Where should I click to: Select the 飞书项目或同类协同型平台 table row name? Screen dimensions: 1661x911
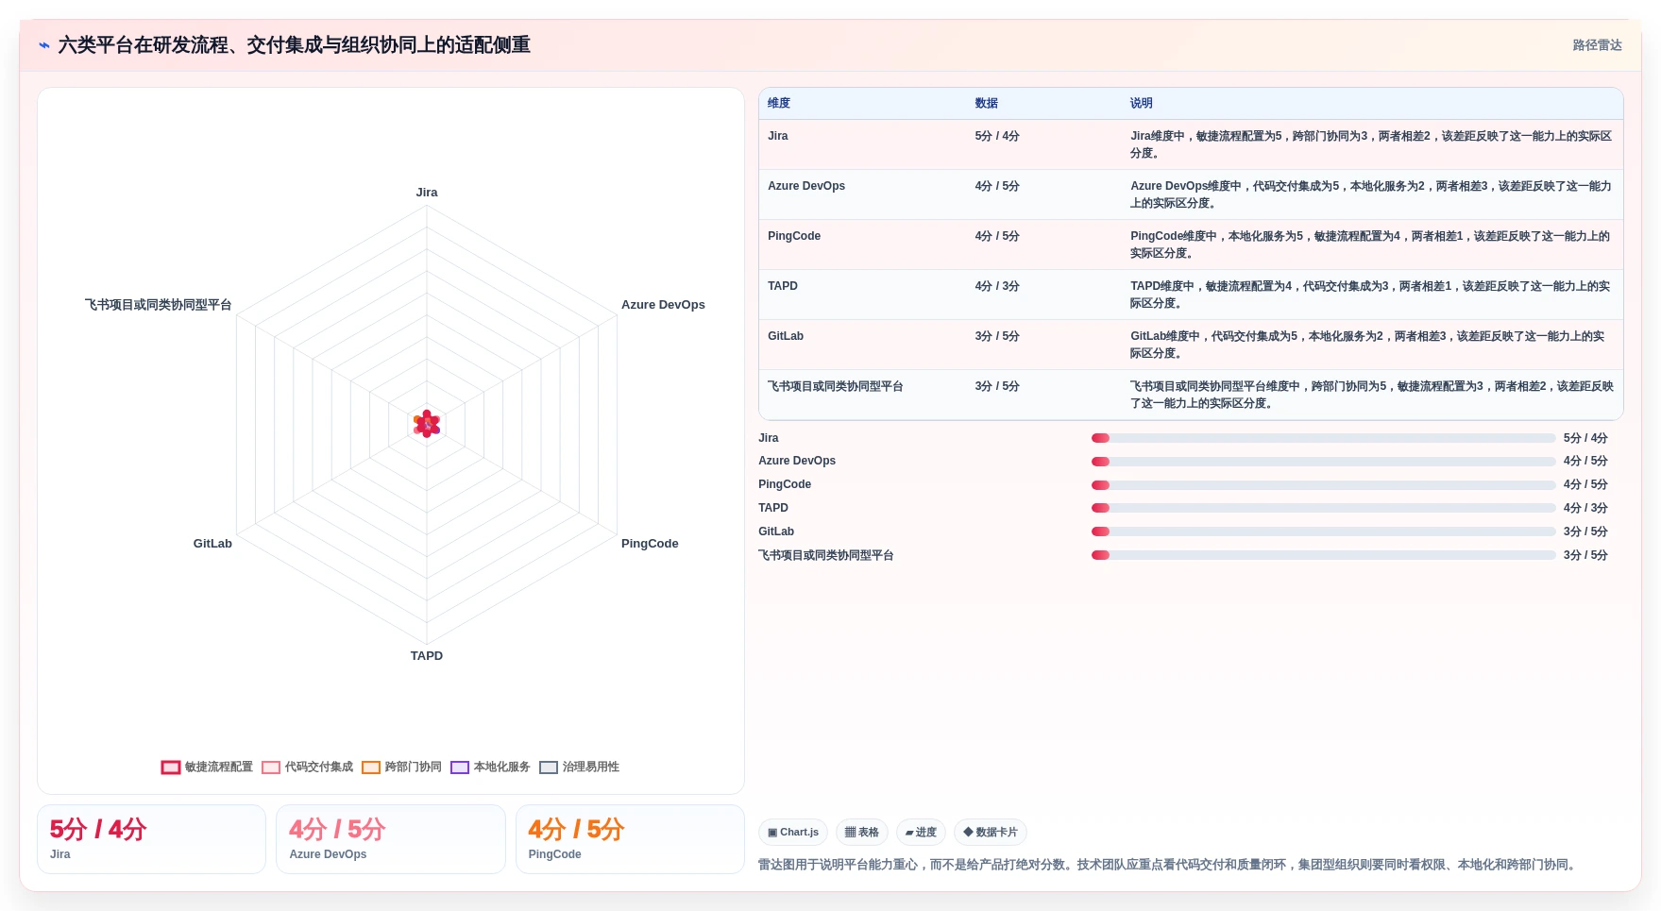click(x=836, y=386)
